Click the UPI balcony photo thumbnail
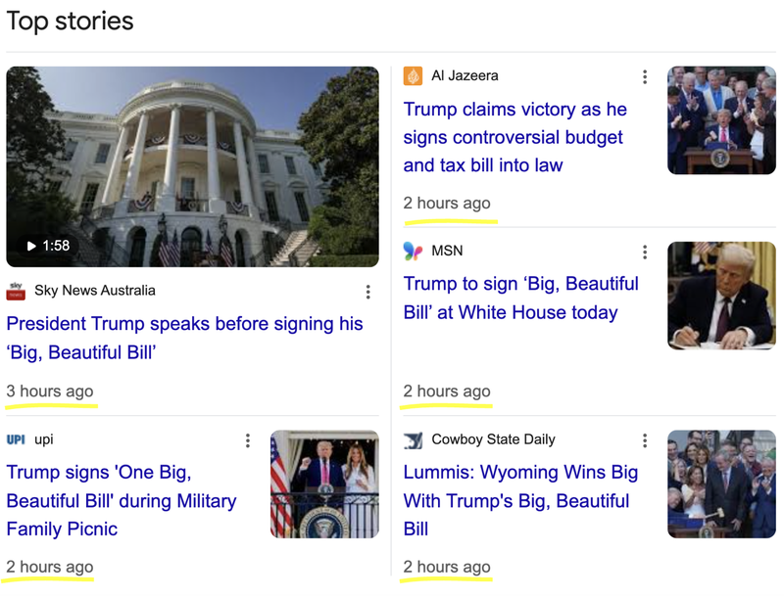 (x=324, y=484)
